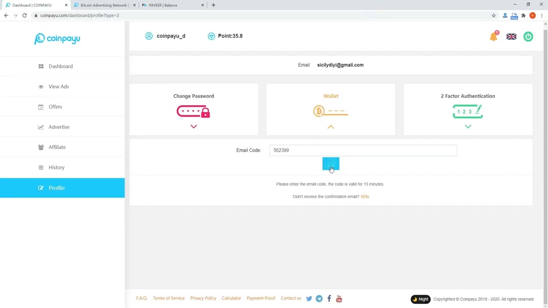
Task: Click the browser forward arrow
Action: (x=15, y=15)
